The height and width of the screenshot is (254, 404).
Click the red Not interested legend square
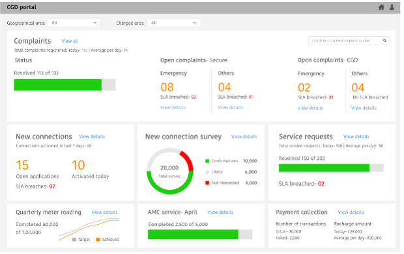207,183
